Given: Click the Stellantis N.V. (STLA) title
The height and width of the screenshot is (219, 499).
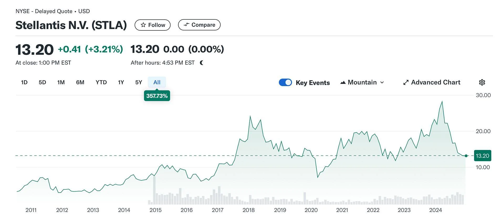Looking at the screenshot, I should click(x=71, y=25).
